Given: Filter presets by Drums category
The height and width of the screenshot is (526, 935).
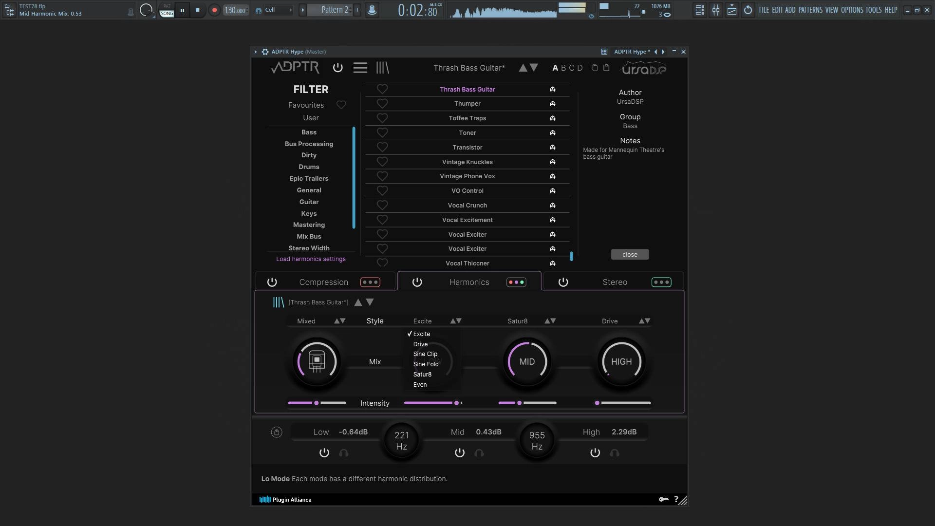Looking at the screenshot, I should click(x=309, y=167).
